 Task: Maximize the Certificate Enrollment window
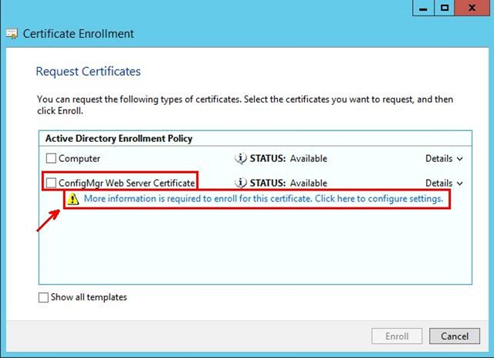[x=445, y=8]
